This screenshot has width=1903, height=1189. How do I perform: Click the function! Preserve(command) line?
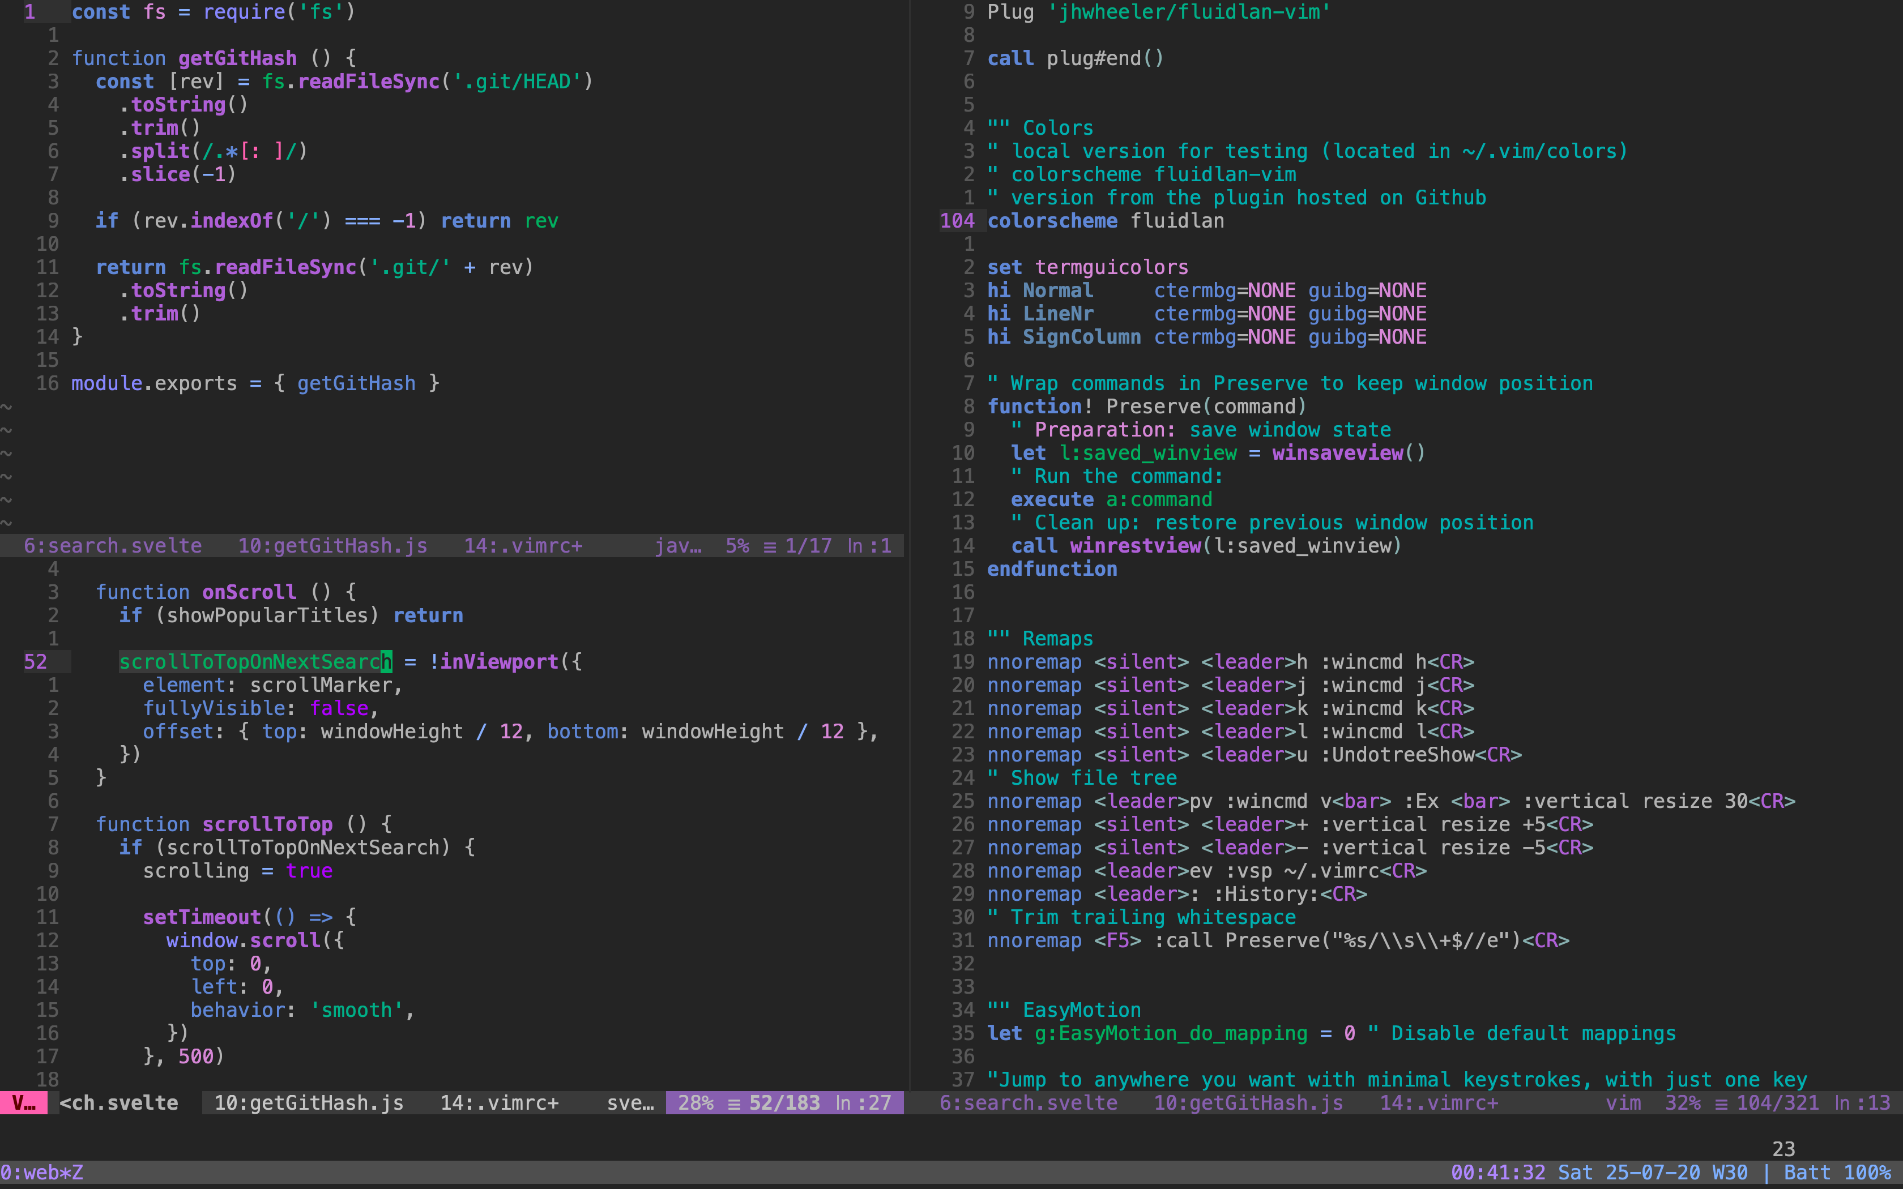pyautogui.click(x=1147, y=406)
